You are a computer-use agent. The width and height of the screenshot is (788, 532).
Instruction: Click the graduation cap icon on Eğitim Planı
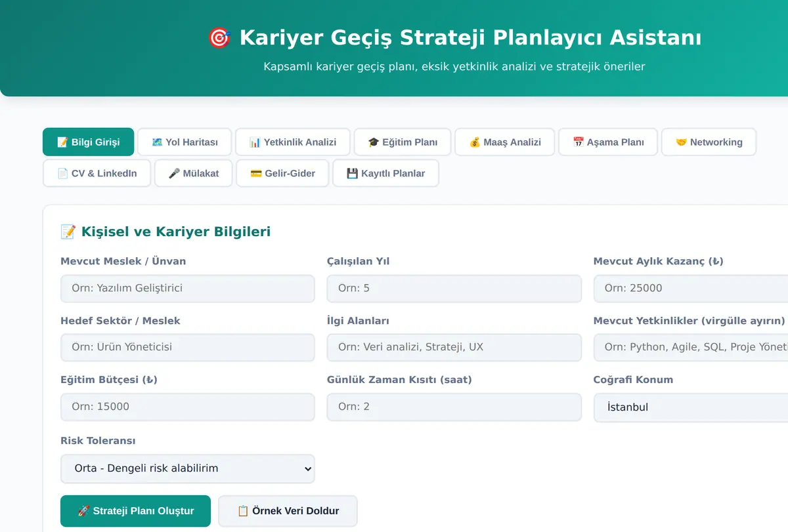pos(374,142)
